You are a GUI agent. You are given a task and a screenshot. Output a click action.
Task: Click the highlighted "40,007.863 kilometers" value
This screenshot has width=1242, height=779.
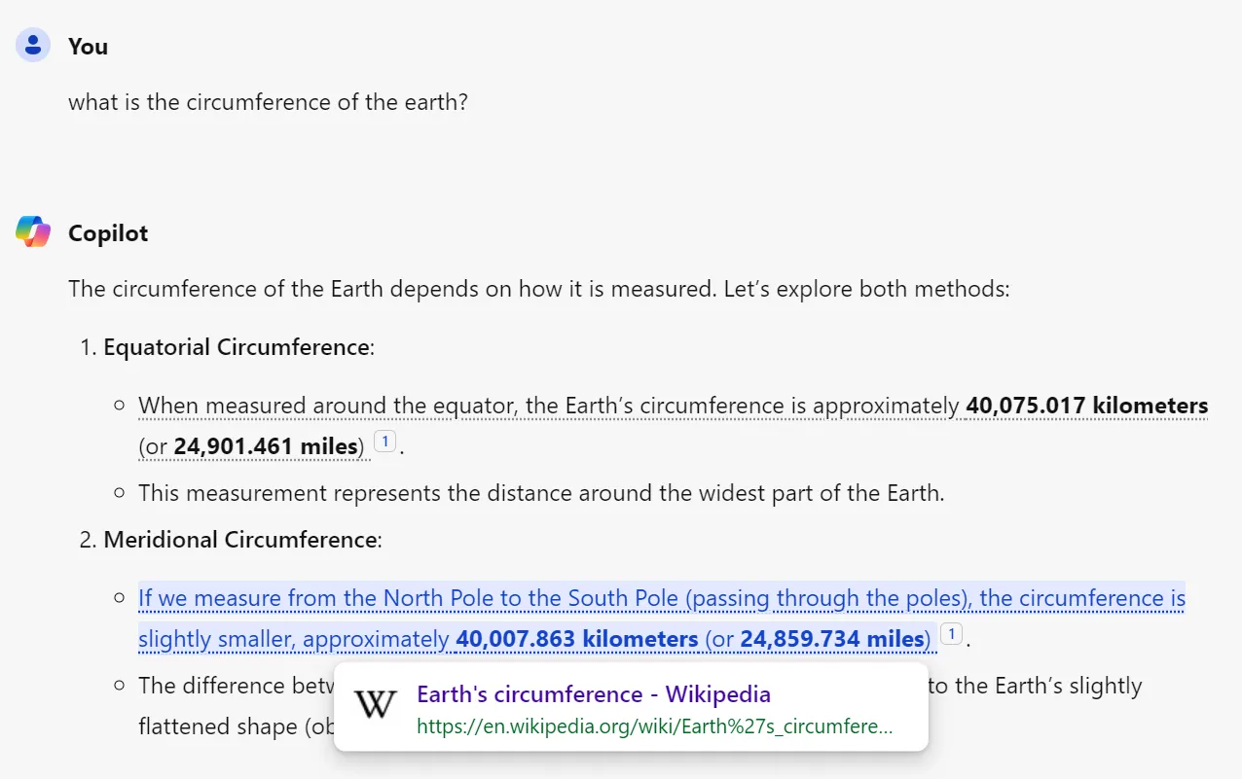pyautogui.click(x=576, y=639)
